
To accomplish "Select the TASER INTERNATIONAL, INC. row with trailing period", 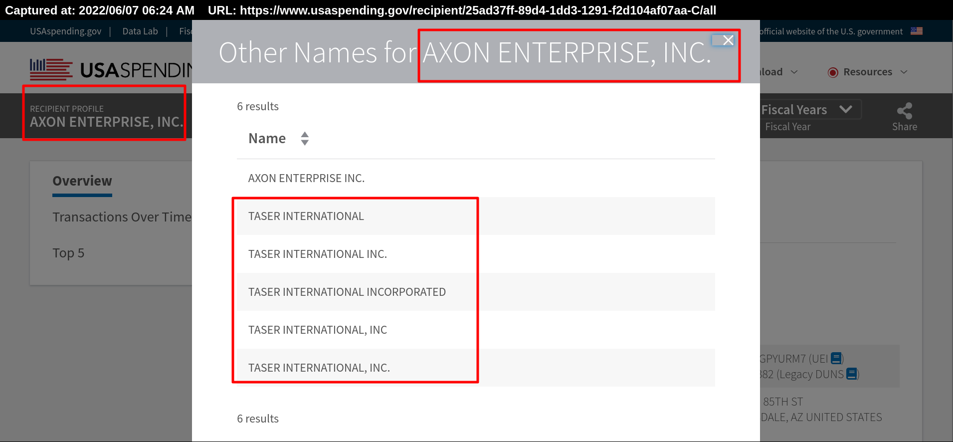I will coord(476,368).
